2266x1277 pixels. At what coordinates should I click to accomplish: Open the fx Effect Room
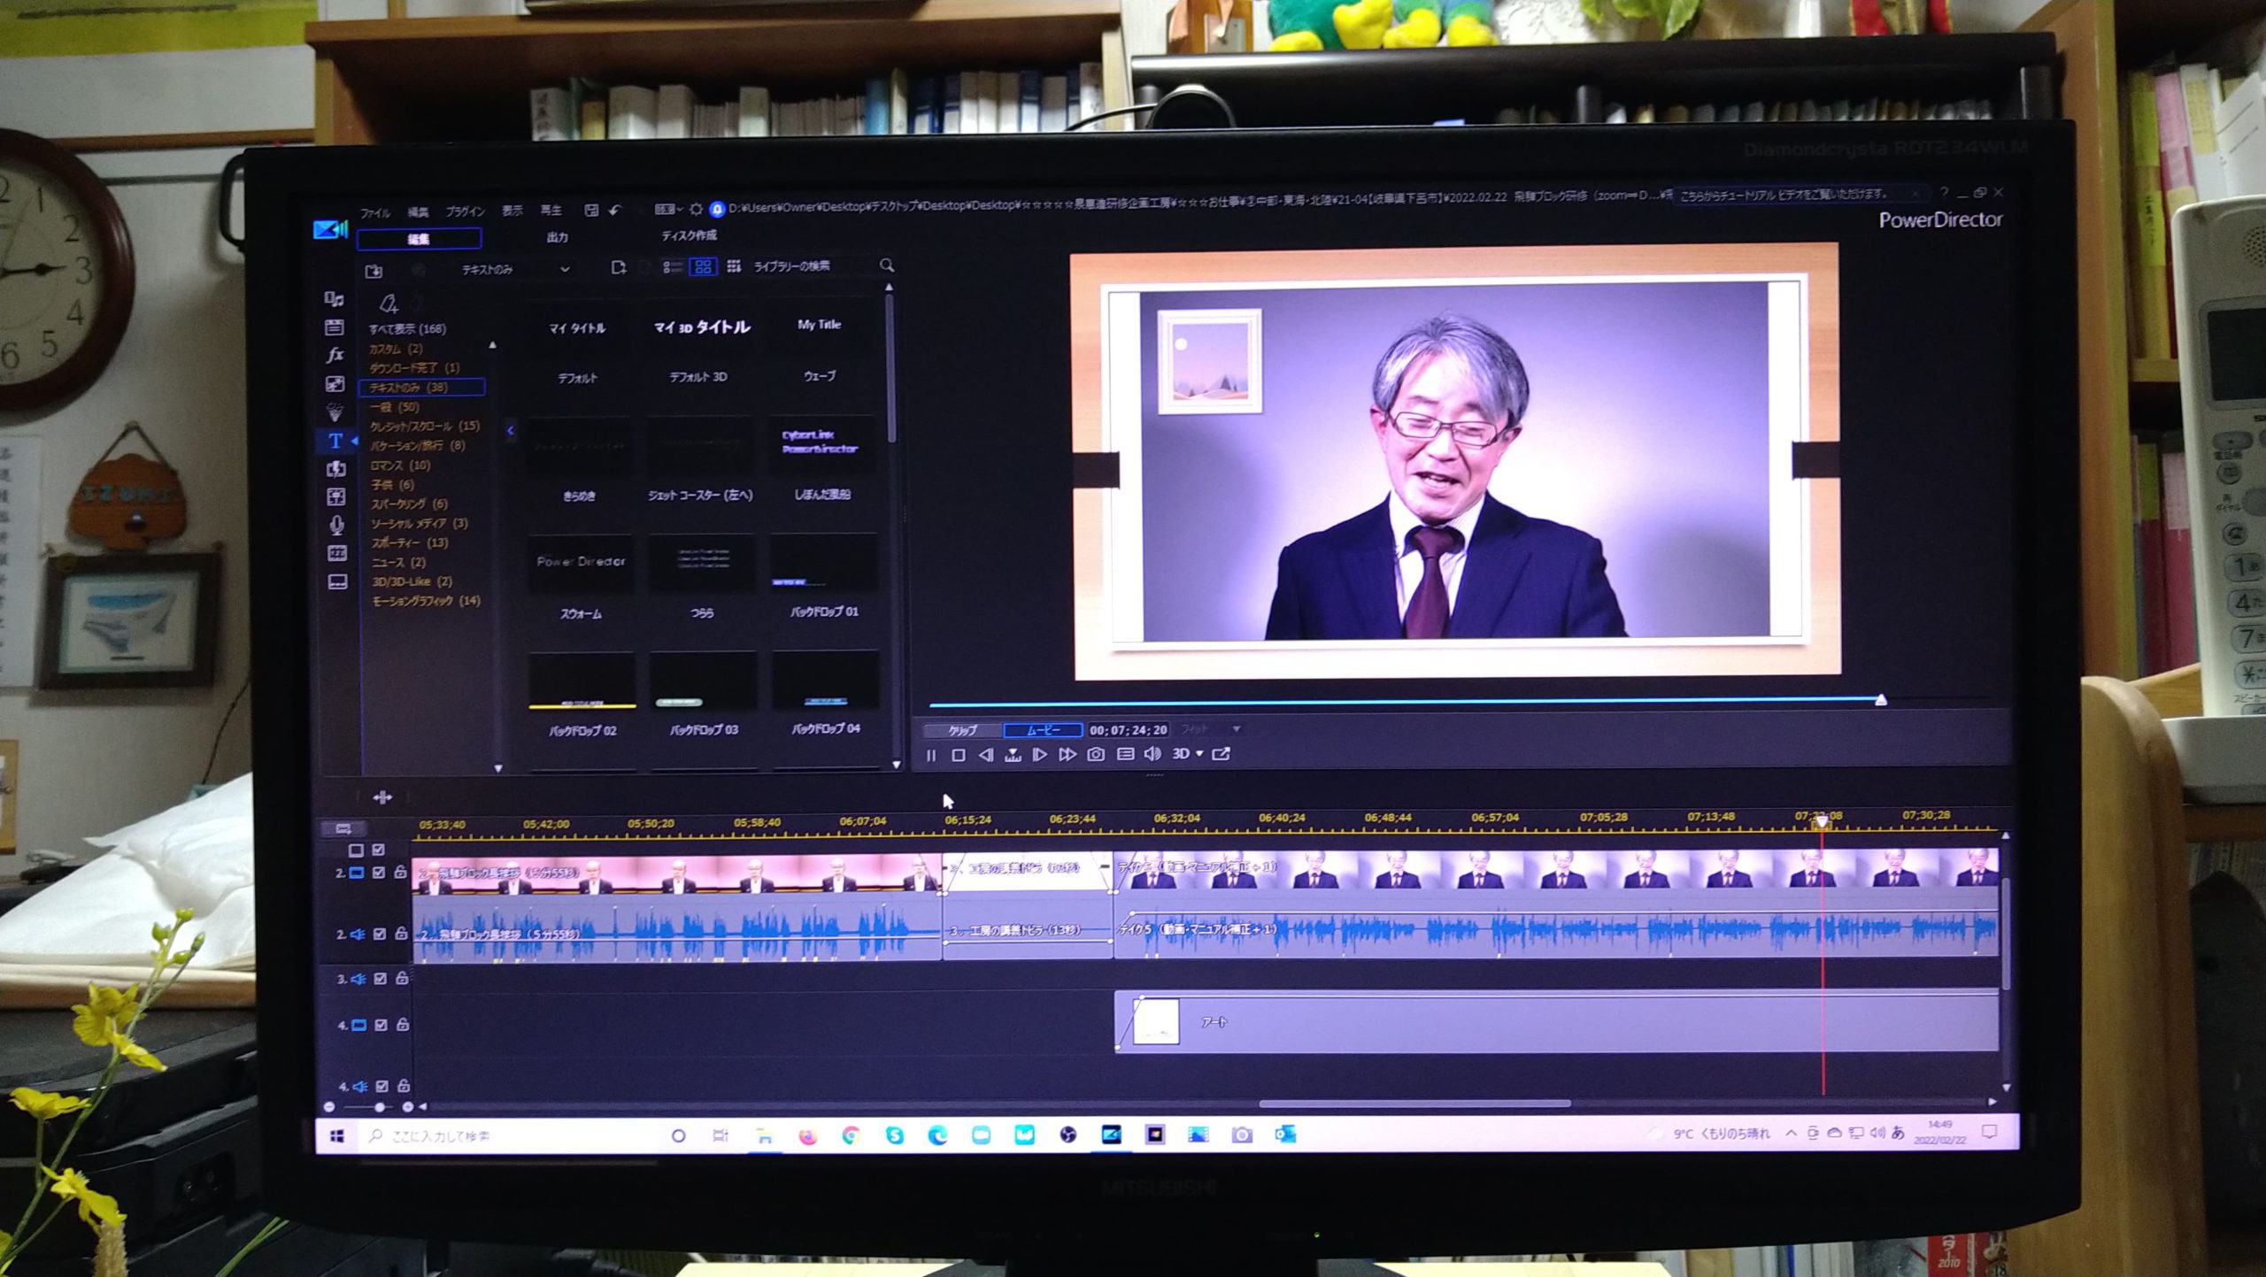coord(335,355)
